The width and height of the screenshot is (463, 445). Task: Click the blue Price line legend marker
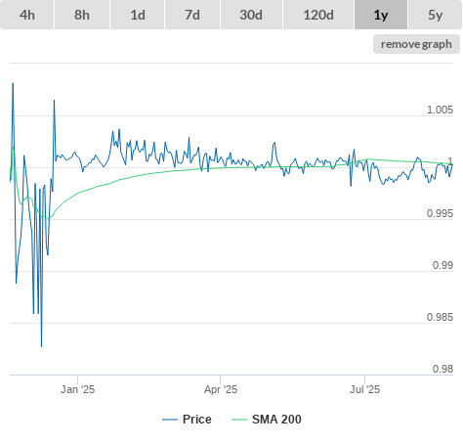pos(170,420)
